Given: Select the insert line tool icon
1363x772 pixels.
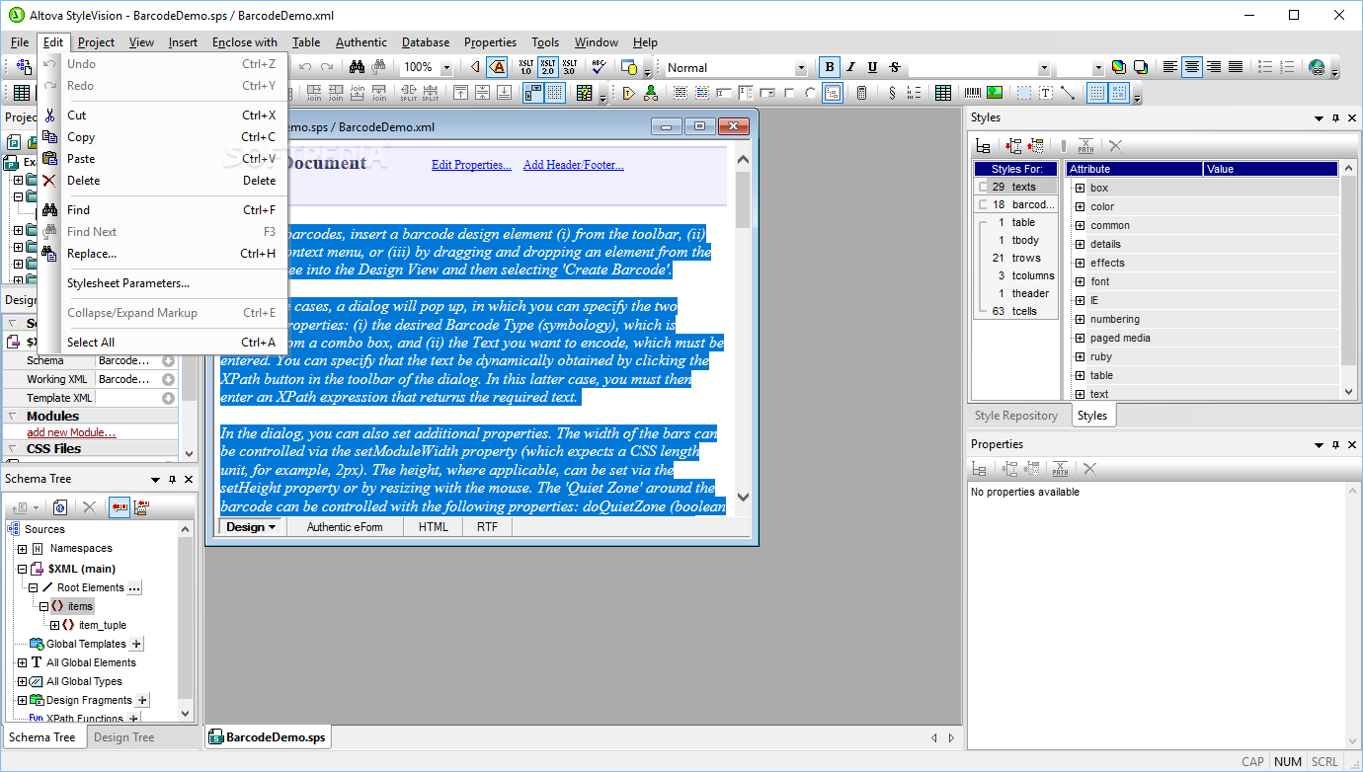Looking at the screenshot, I should tap(1068, 93).
